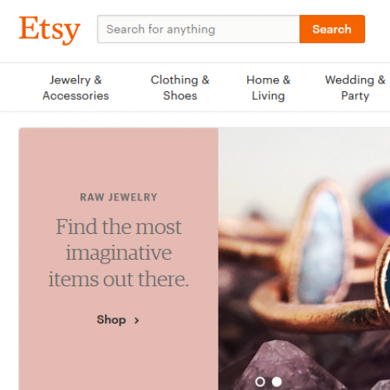This screenshot has width=390, height=390.
Task: Open the Jewelry & Accessories category
Action: click(76, 88)
